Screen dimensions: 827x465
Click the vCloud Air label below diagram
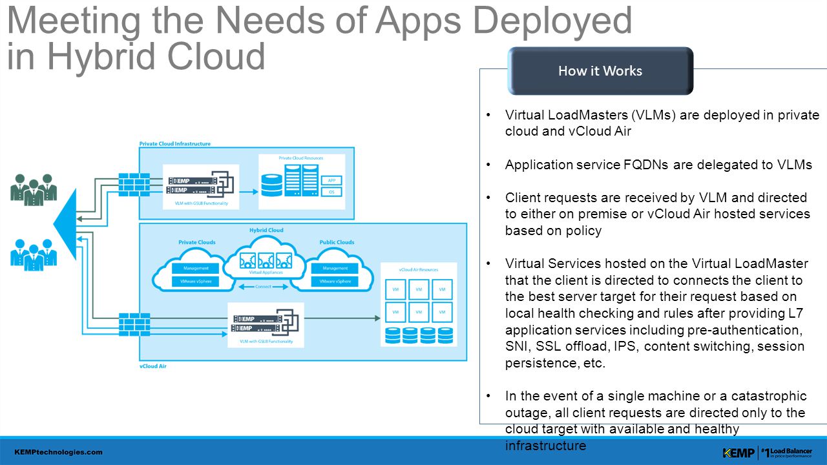click(153, 366)
